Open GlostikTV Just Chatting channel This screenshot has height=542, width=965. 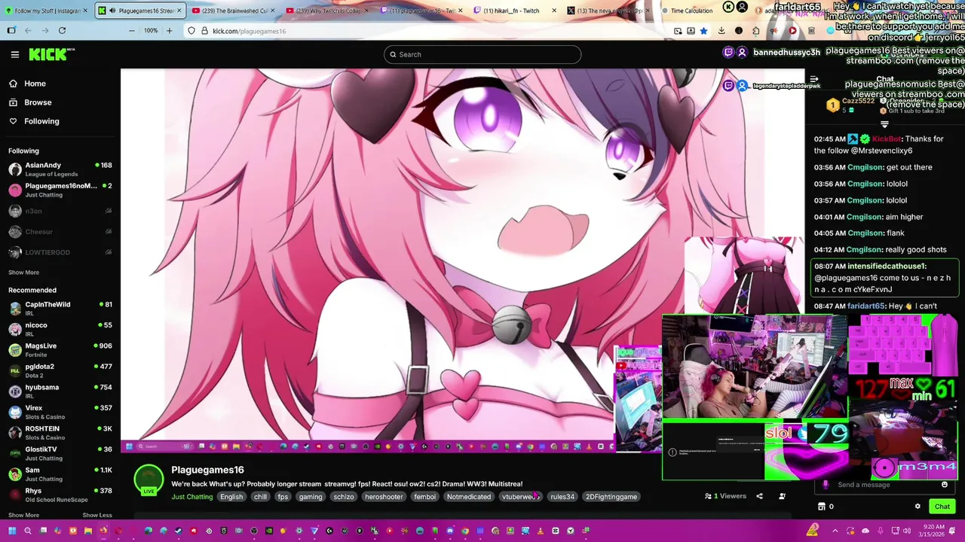tap(60, 453)
